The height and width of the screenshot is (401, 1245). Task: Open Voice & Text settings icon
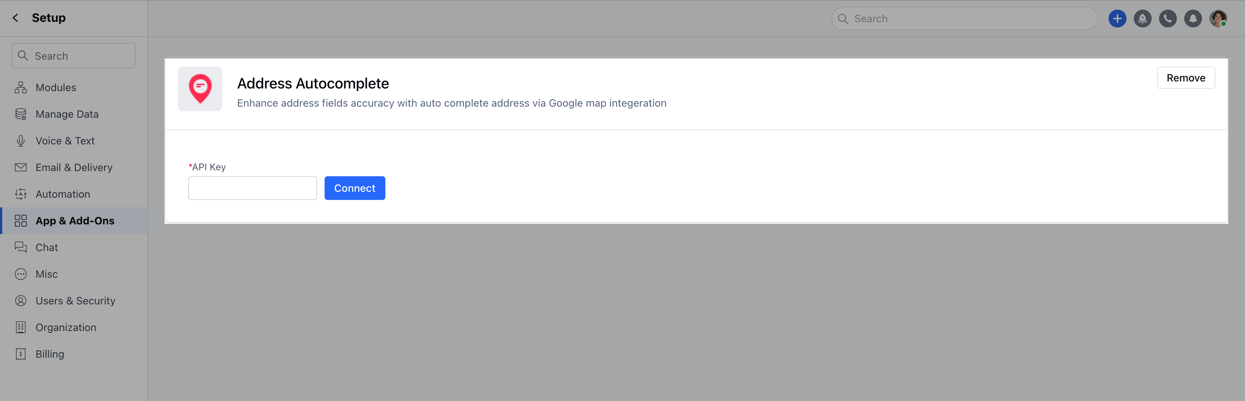tap(20, 141)
